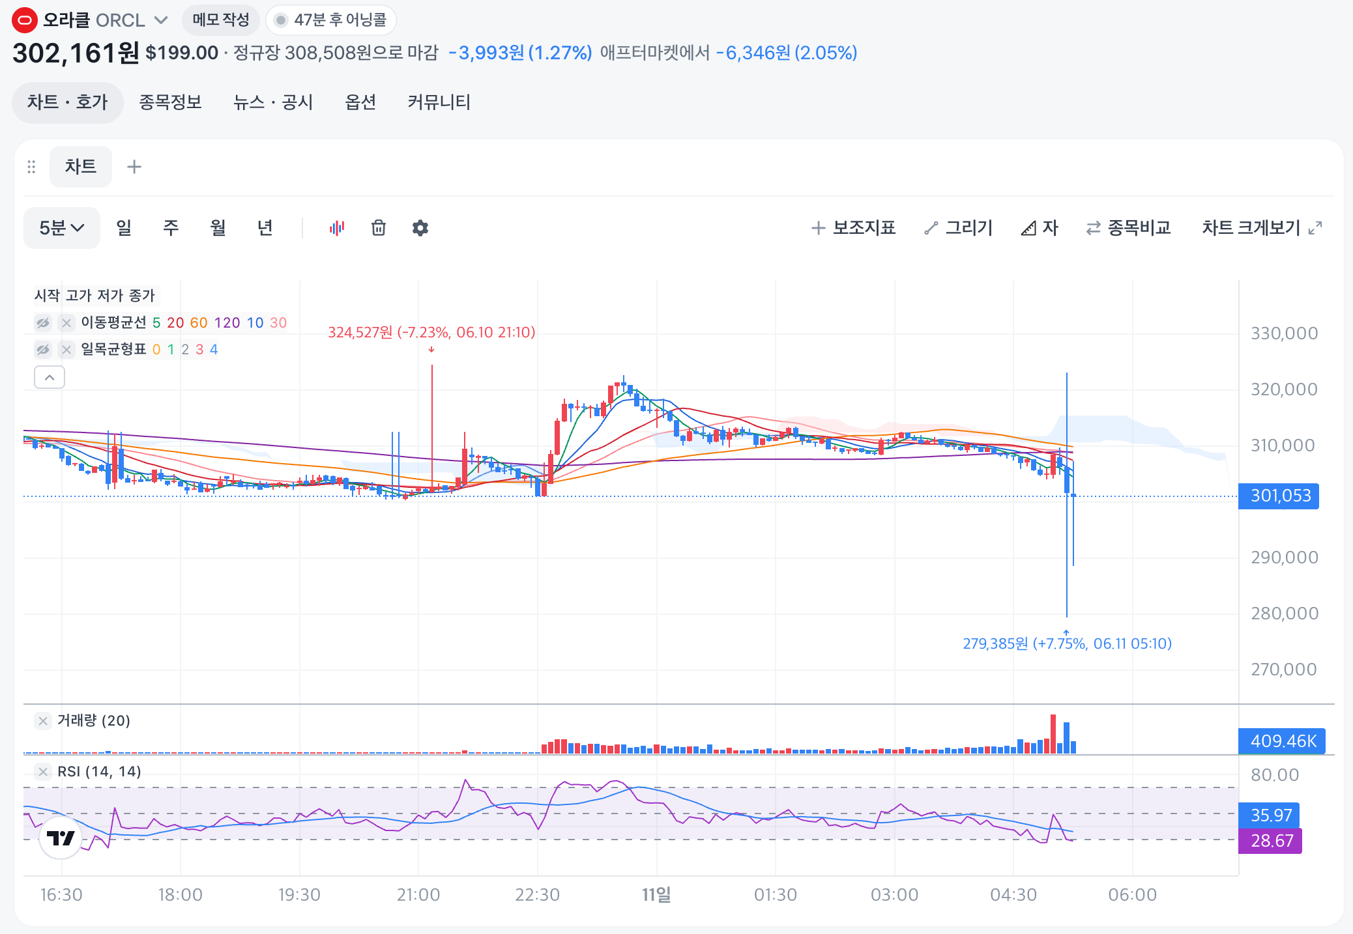
Task: Click moving average period 5 green label
Action: (x=156, y=323)
